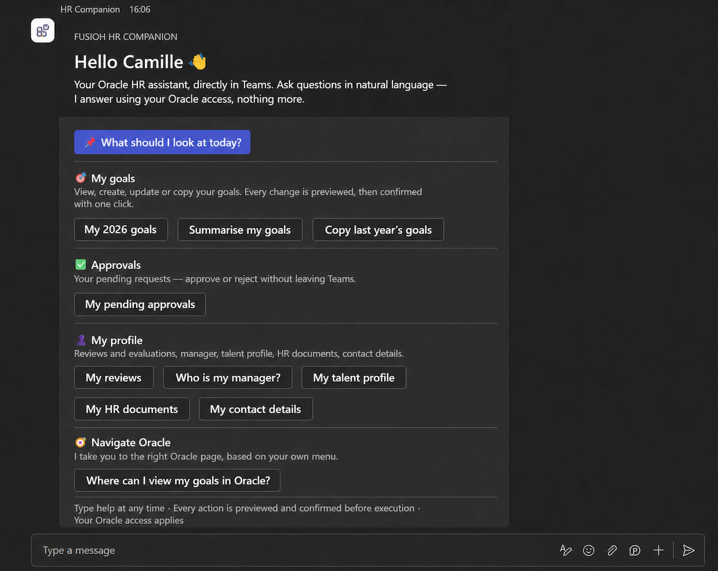Select the "My 2026 goals" button
This screenshot has height=571, width=718.
[x=121, y=229]
